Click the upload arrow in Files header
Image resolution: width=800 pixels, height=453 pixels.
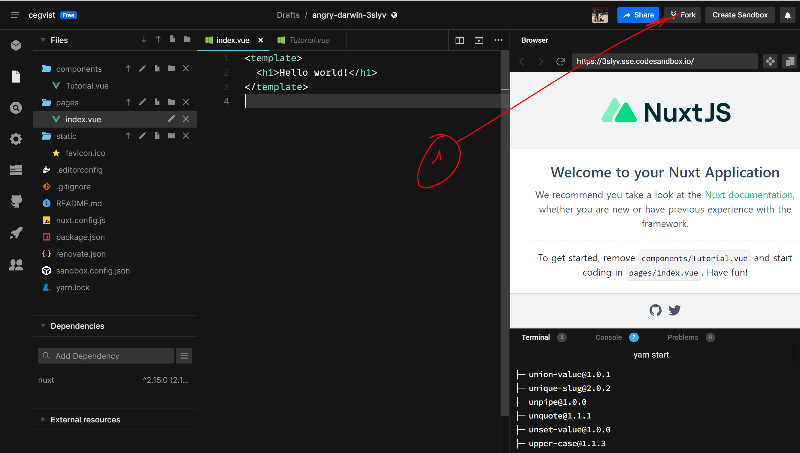tap(158, 39)
